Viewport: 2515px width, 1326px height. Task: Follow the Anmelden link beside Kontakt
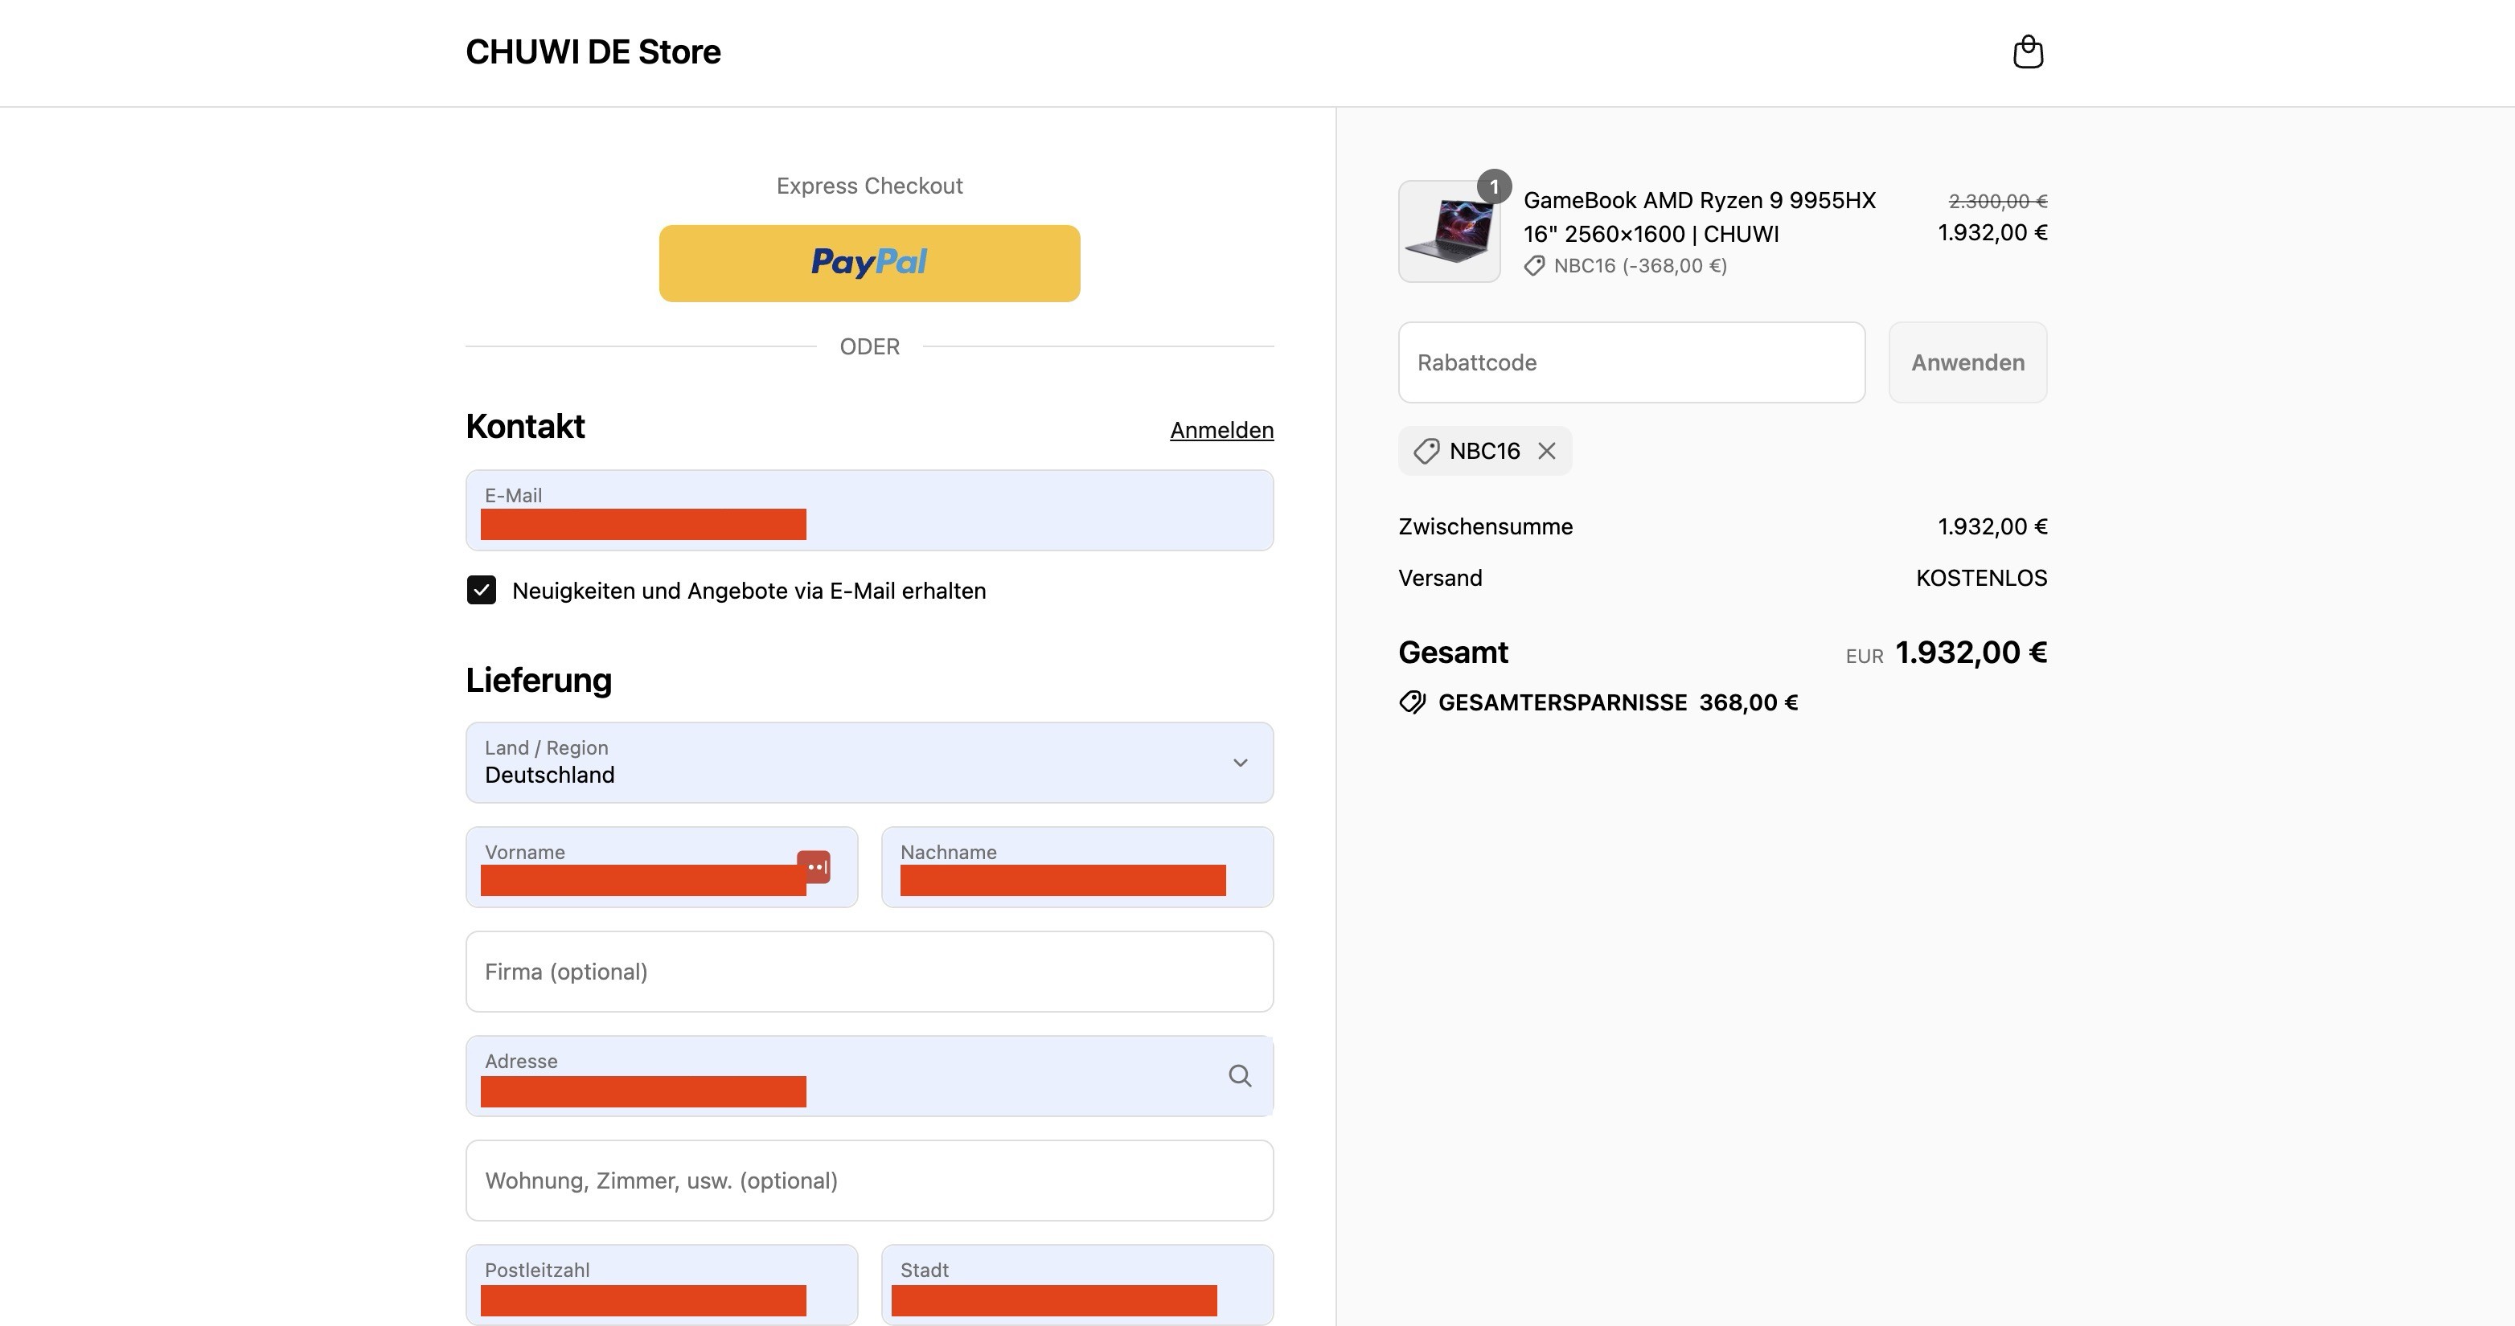[1221, 430]
